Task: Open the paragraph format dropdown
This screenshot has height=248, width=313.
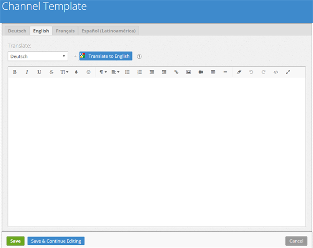Action: pyautogui.click(x=103, y=72)
